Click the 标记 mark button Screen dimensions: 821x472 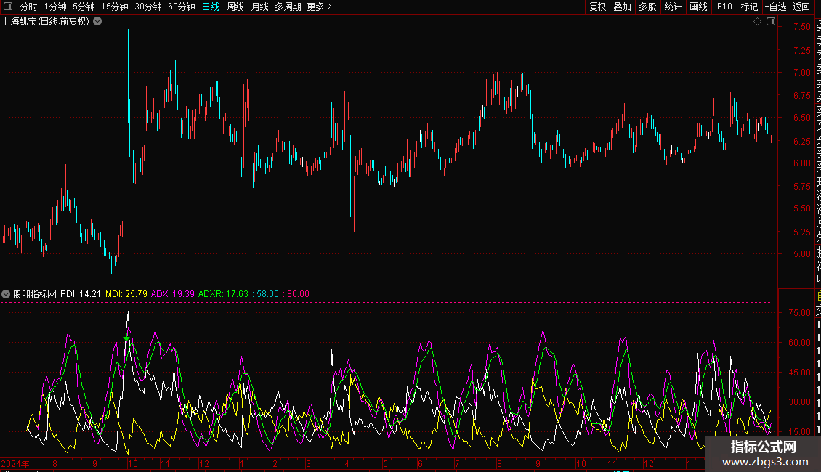pos(749,7)
